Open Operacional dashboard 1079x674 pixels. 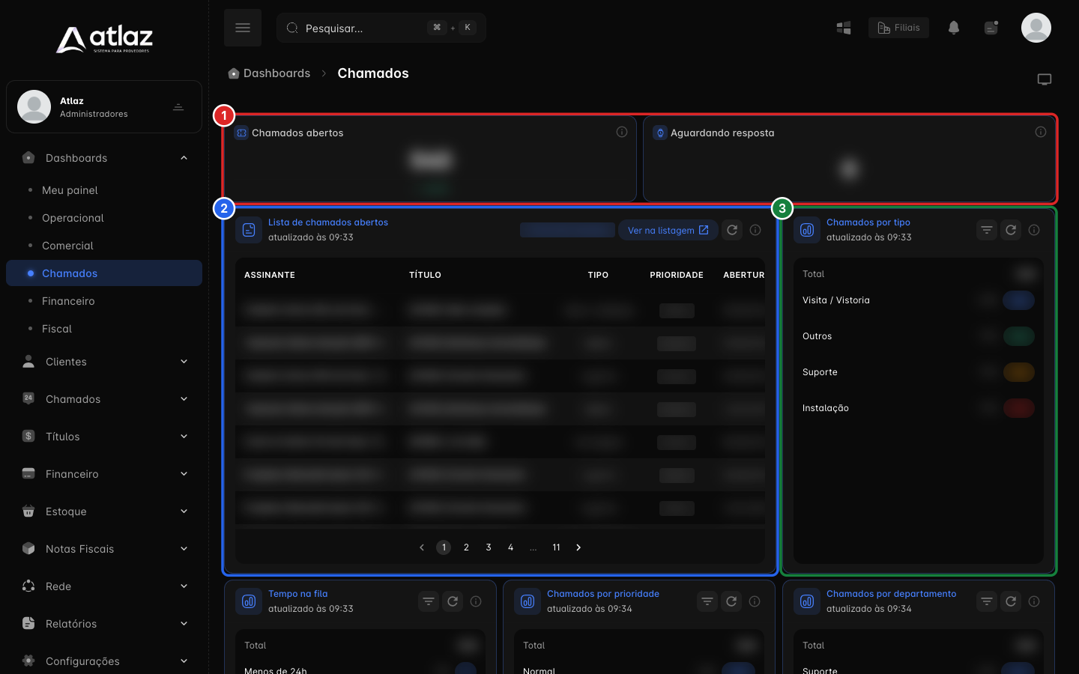[104, 218]
